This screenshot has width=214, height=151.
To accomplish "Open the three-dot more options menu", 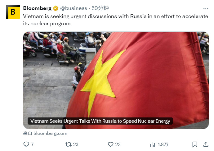I will [x=206, y=8].
